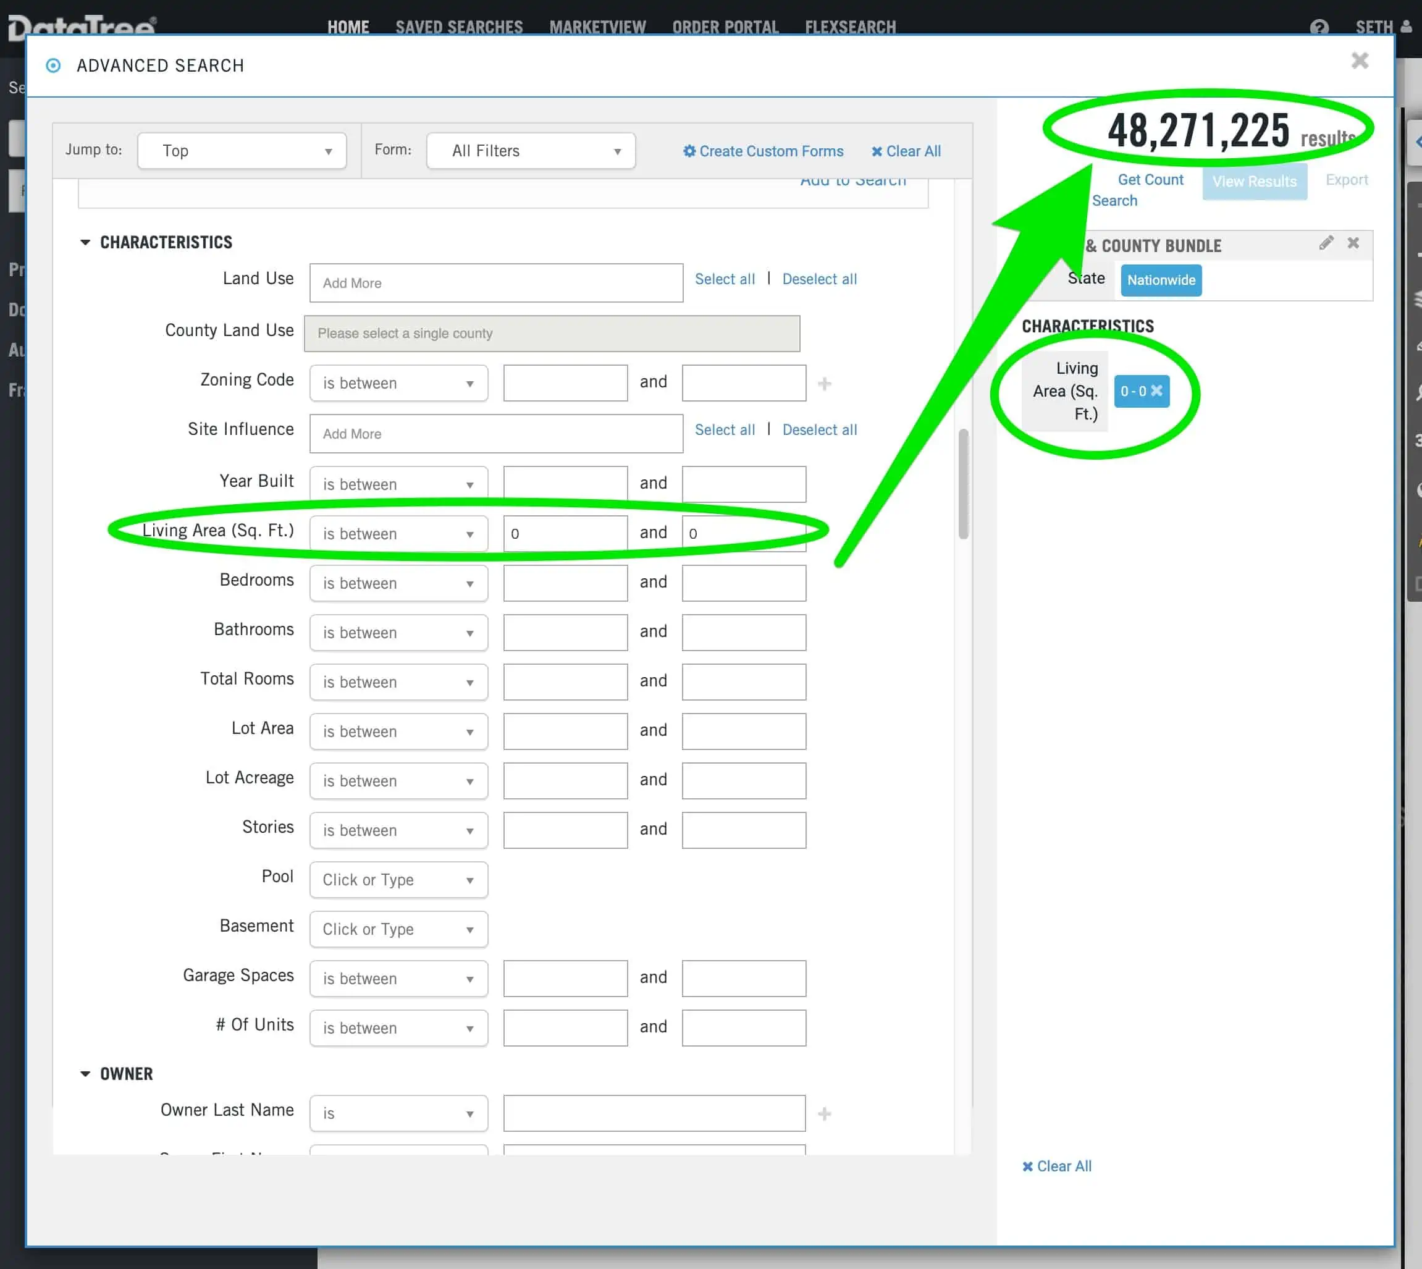Open the # Of Units operator dropdown
This screenshot has width=1422, height=1269.
click(x=398, y=1028)
